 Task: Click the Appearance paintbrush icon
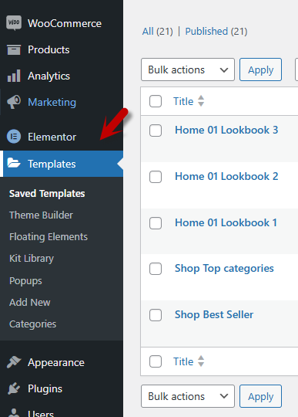pos(14,362)
